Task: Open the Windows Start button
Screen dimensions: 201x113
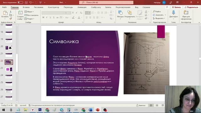Action: pyautogui.click(x=3, y=110)
